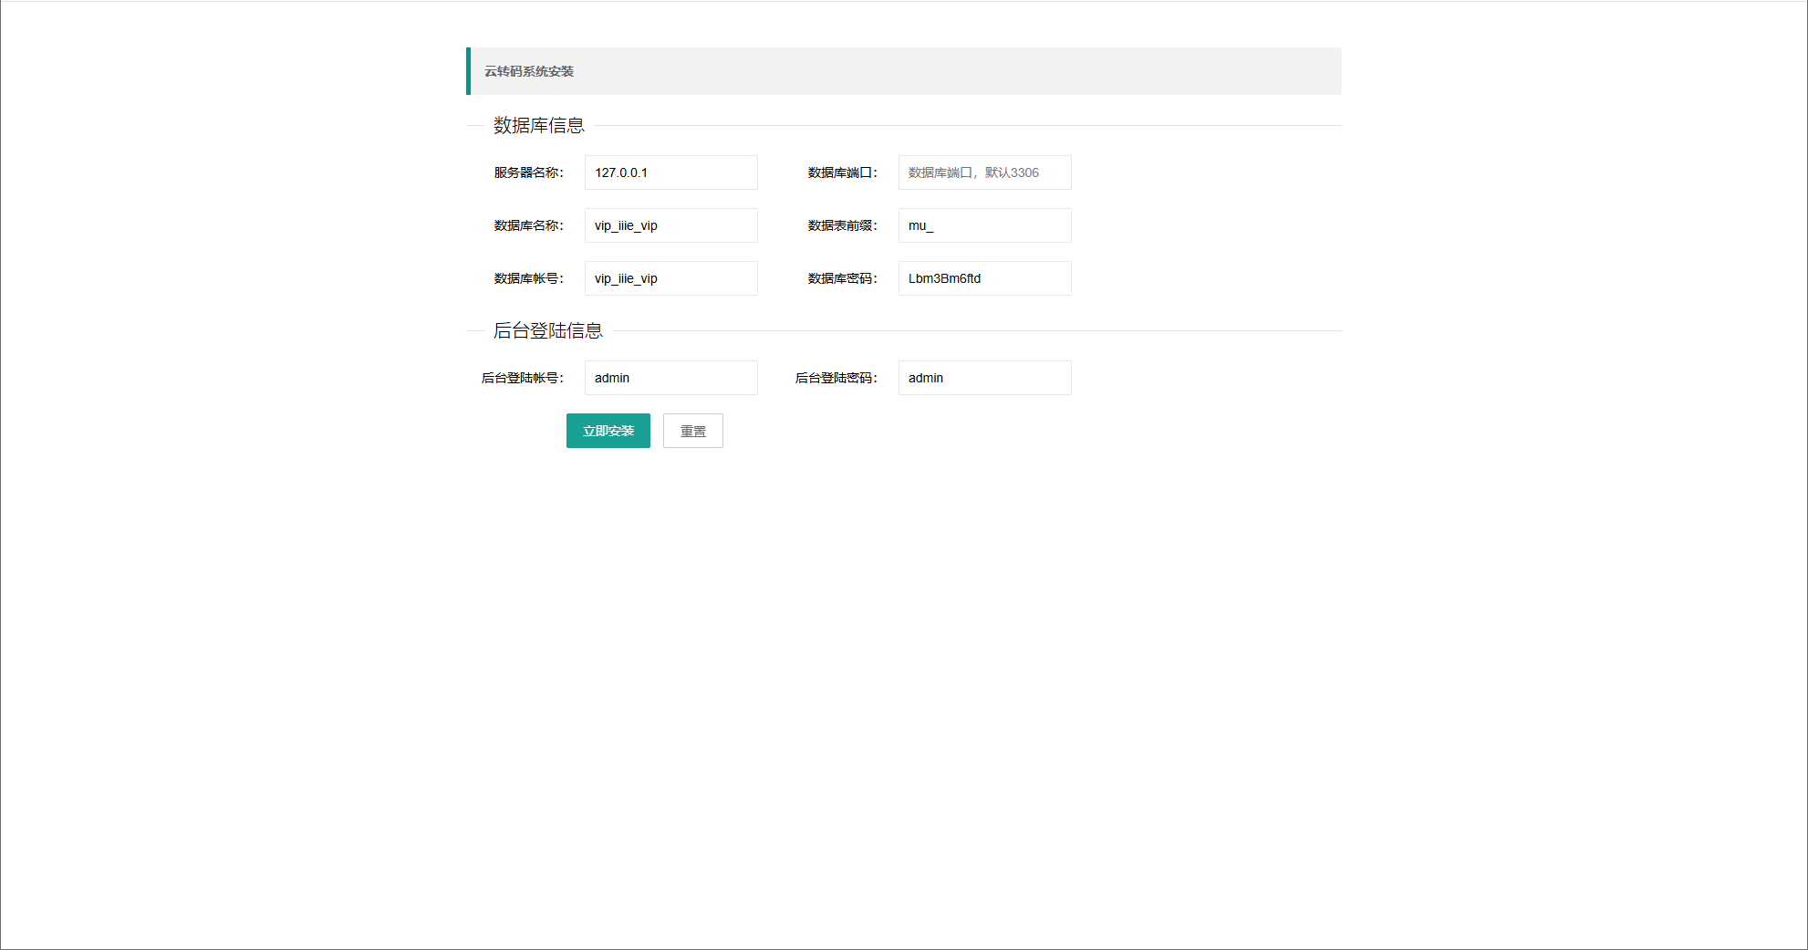Click the 重置 reset button
Screen dimensions: 1808x950
click(692, 431)
